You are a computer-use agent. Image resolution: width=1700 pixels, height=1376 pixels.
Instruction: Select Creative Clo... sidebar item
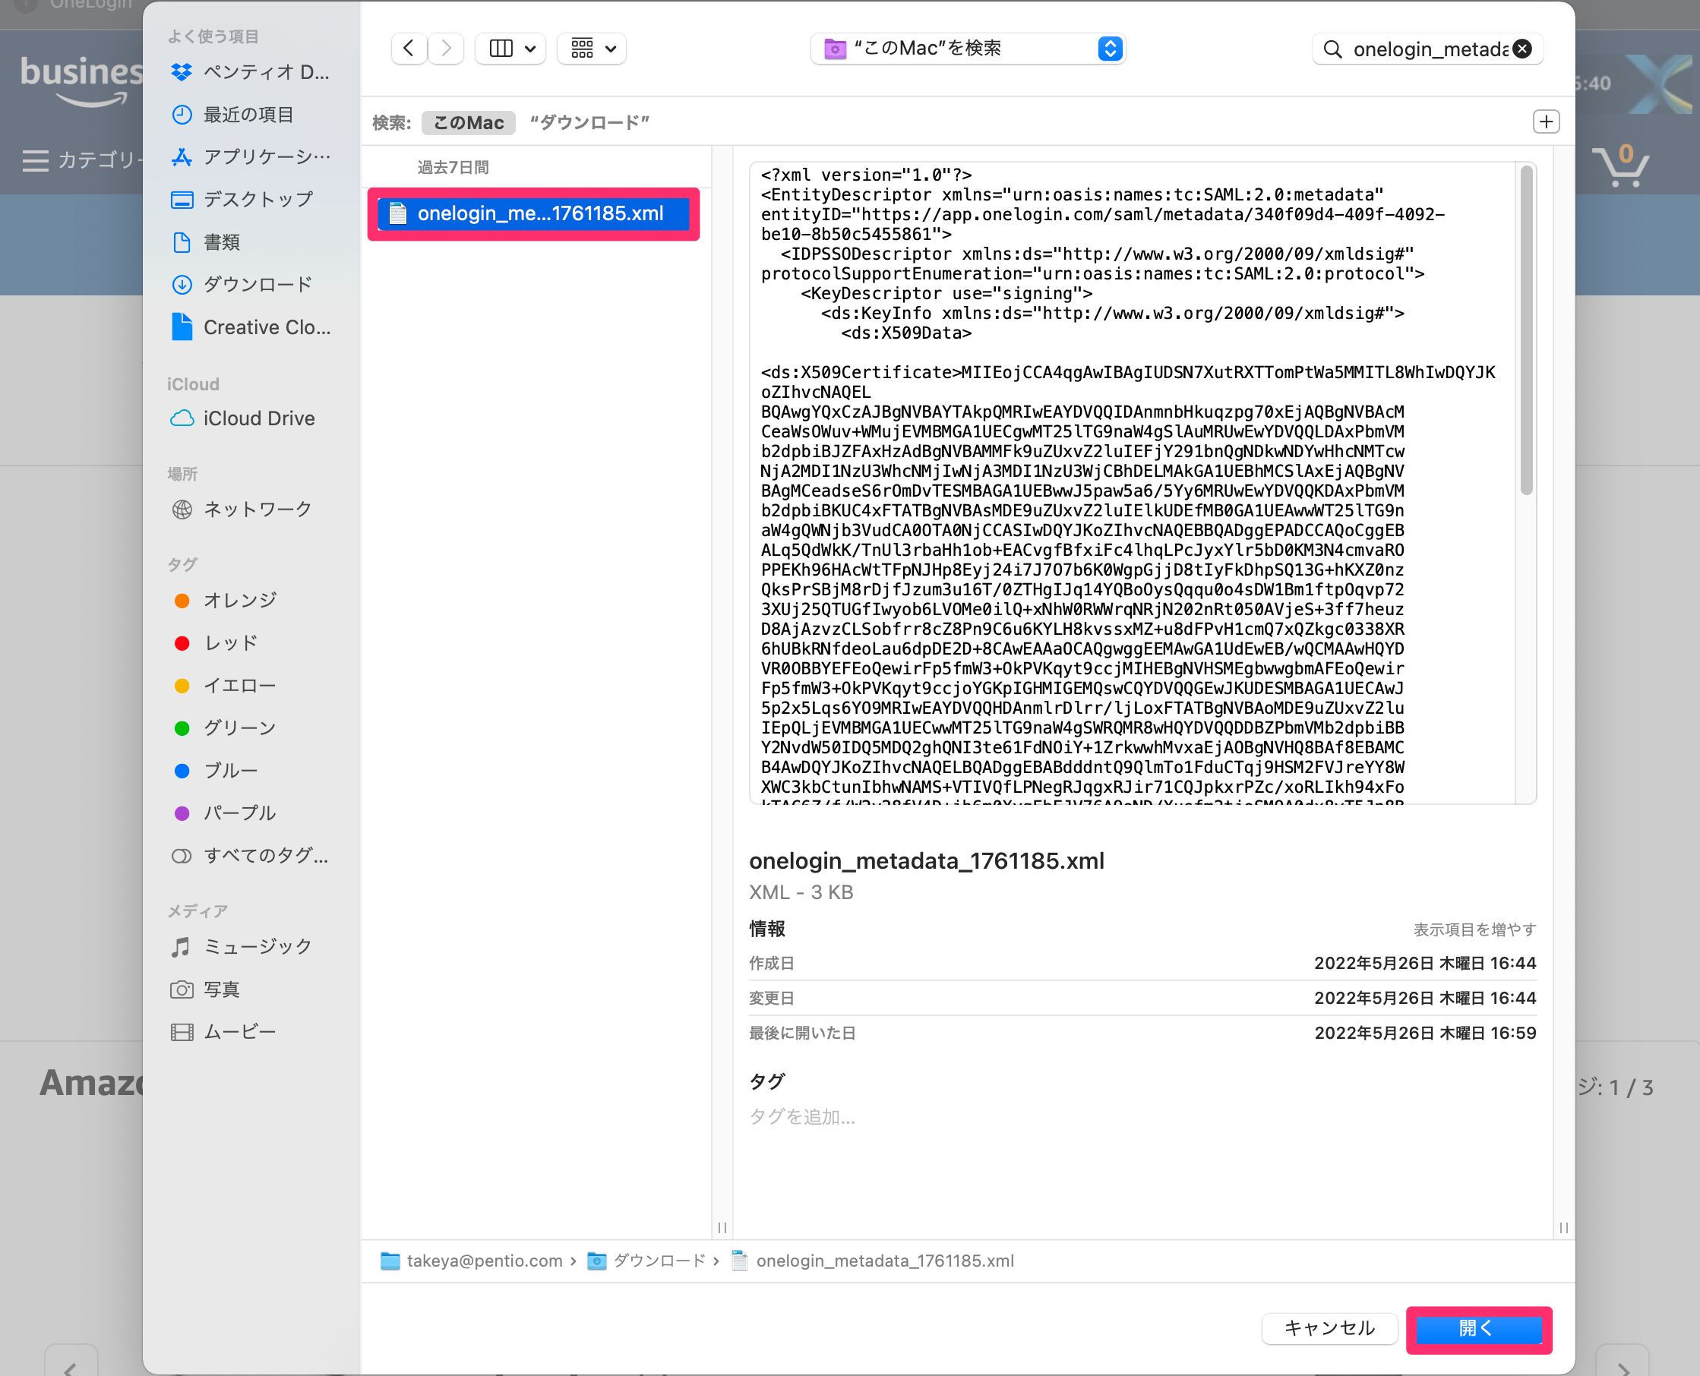pos(251,327)
